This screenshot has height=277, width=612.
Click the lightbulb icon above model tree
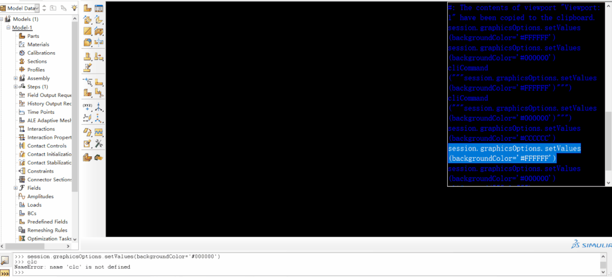(x=74, y=7)
